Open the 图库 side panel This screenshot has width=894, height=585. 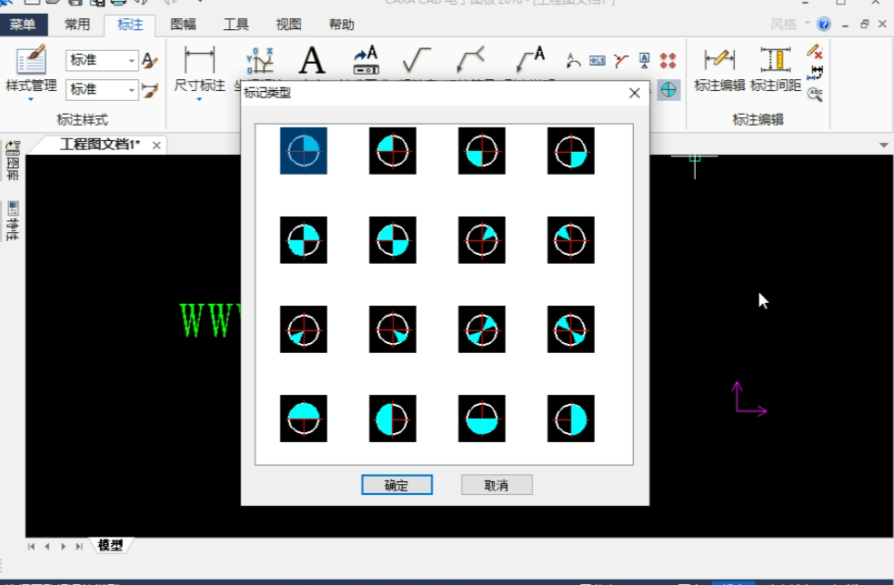pyautogui.click(x=13, y=161)
